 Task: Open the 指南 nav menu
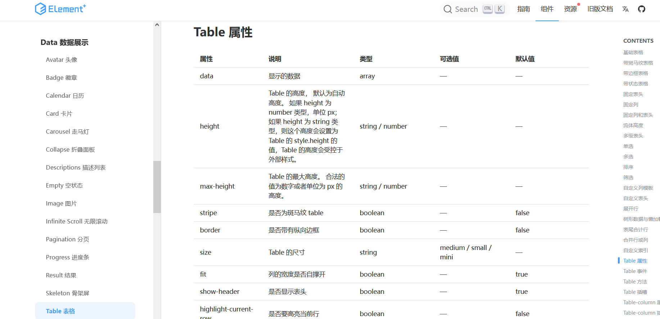524,9
